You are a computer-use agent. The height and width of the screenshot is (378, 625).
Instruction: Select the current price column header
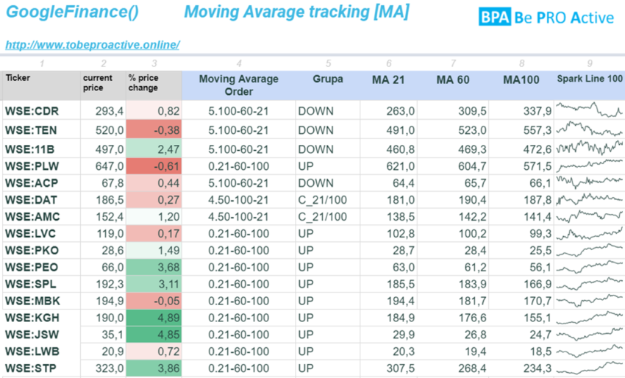(103, 85)
